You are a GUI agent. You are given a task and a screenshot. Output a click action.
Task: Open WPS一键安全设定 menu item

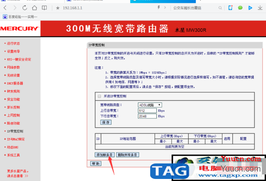tap(19, 59)
